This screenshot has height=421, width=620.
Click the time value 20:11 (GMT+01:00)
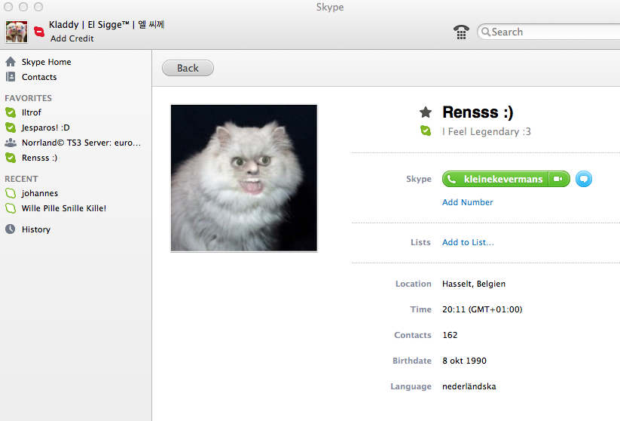coord(482,309)
